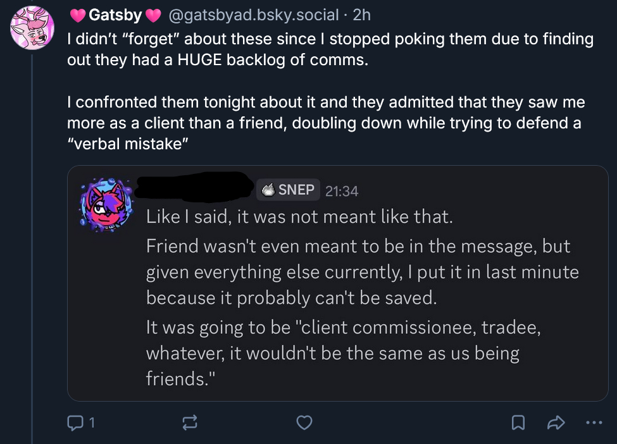Click the reply count number 1
Image resolution: width=617 pixels, height=444 pixels.
click(x=92, y=422)
